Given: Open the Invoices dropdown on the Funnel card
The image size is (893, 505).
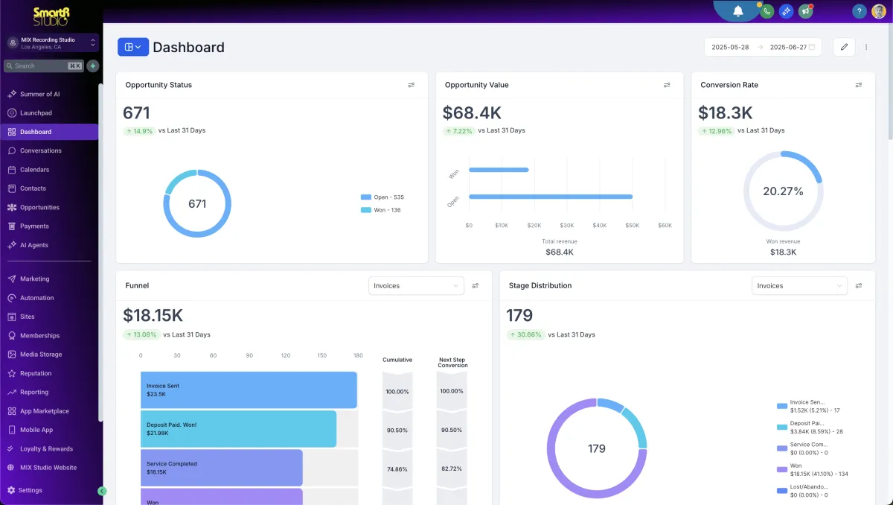Looking at the screenshot, I should pos(415,285).
